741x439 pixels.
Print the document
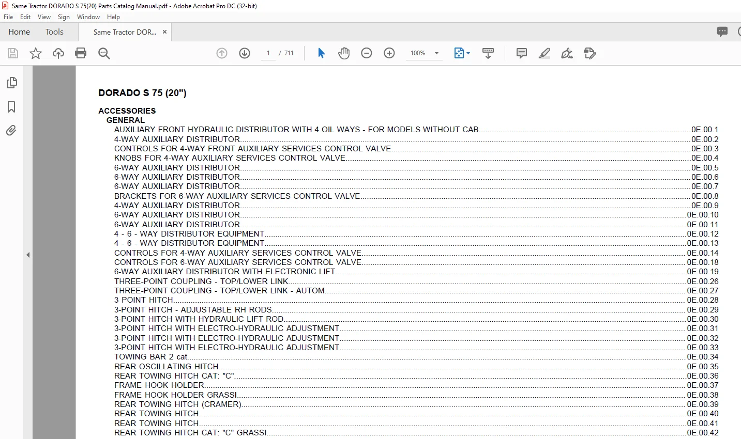pyautogui.click(x=81, y=53)
